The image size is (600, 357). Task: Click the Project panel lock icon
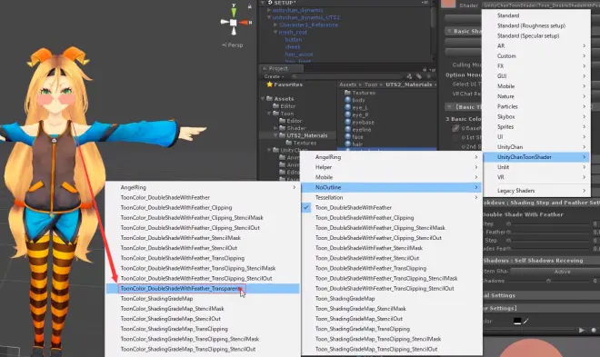424,70
